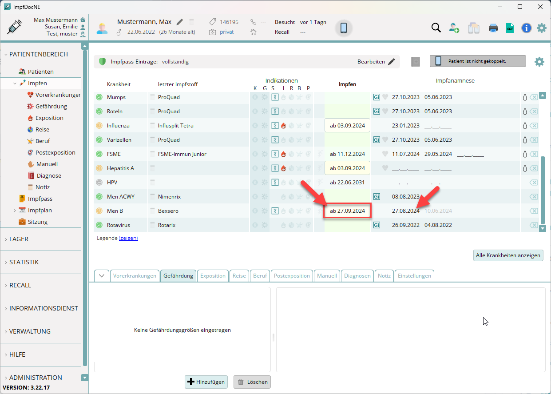Screen dimensions: 551x394
Task: Toggle the heart icon in Hepatitis A row
Action: (385, 168)
